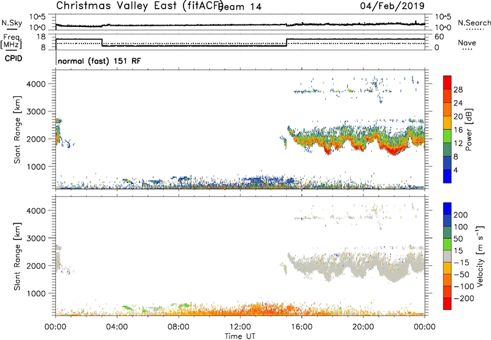
Task: Click the N.Search legend label
Action: click(474, 23)
